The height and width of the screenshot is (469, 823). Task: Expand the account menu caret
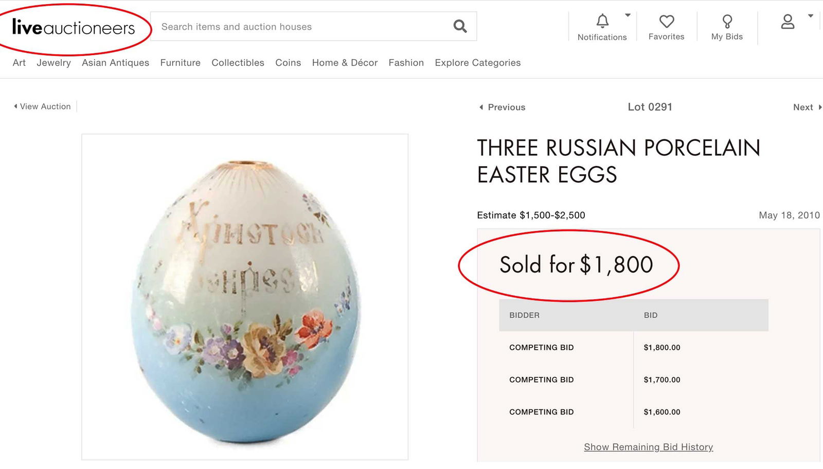pos(811,14)
